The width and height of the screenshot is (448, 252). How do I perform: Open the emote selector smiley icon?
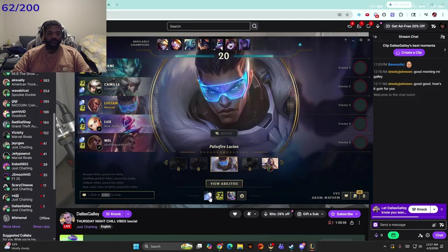pos(242,196)
